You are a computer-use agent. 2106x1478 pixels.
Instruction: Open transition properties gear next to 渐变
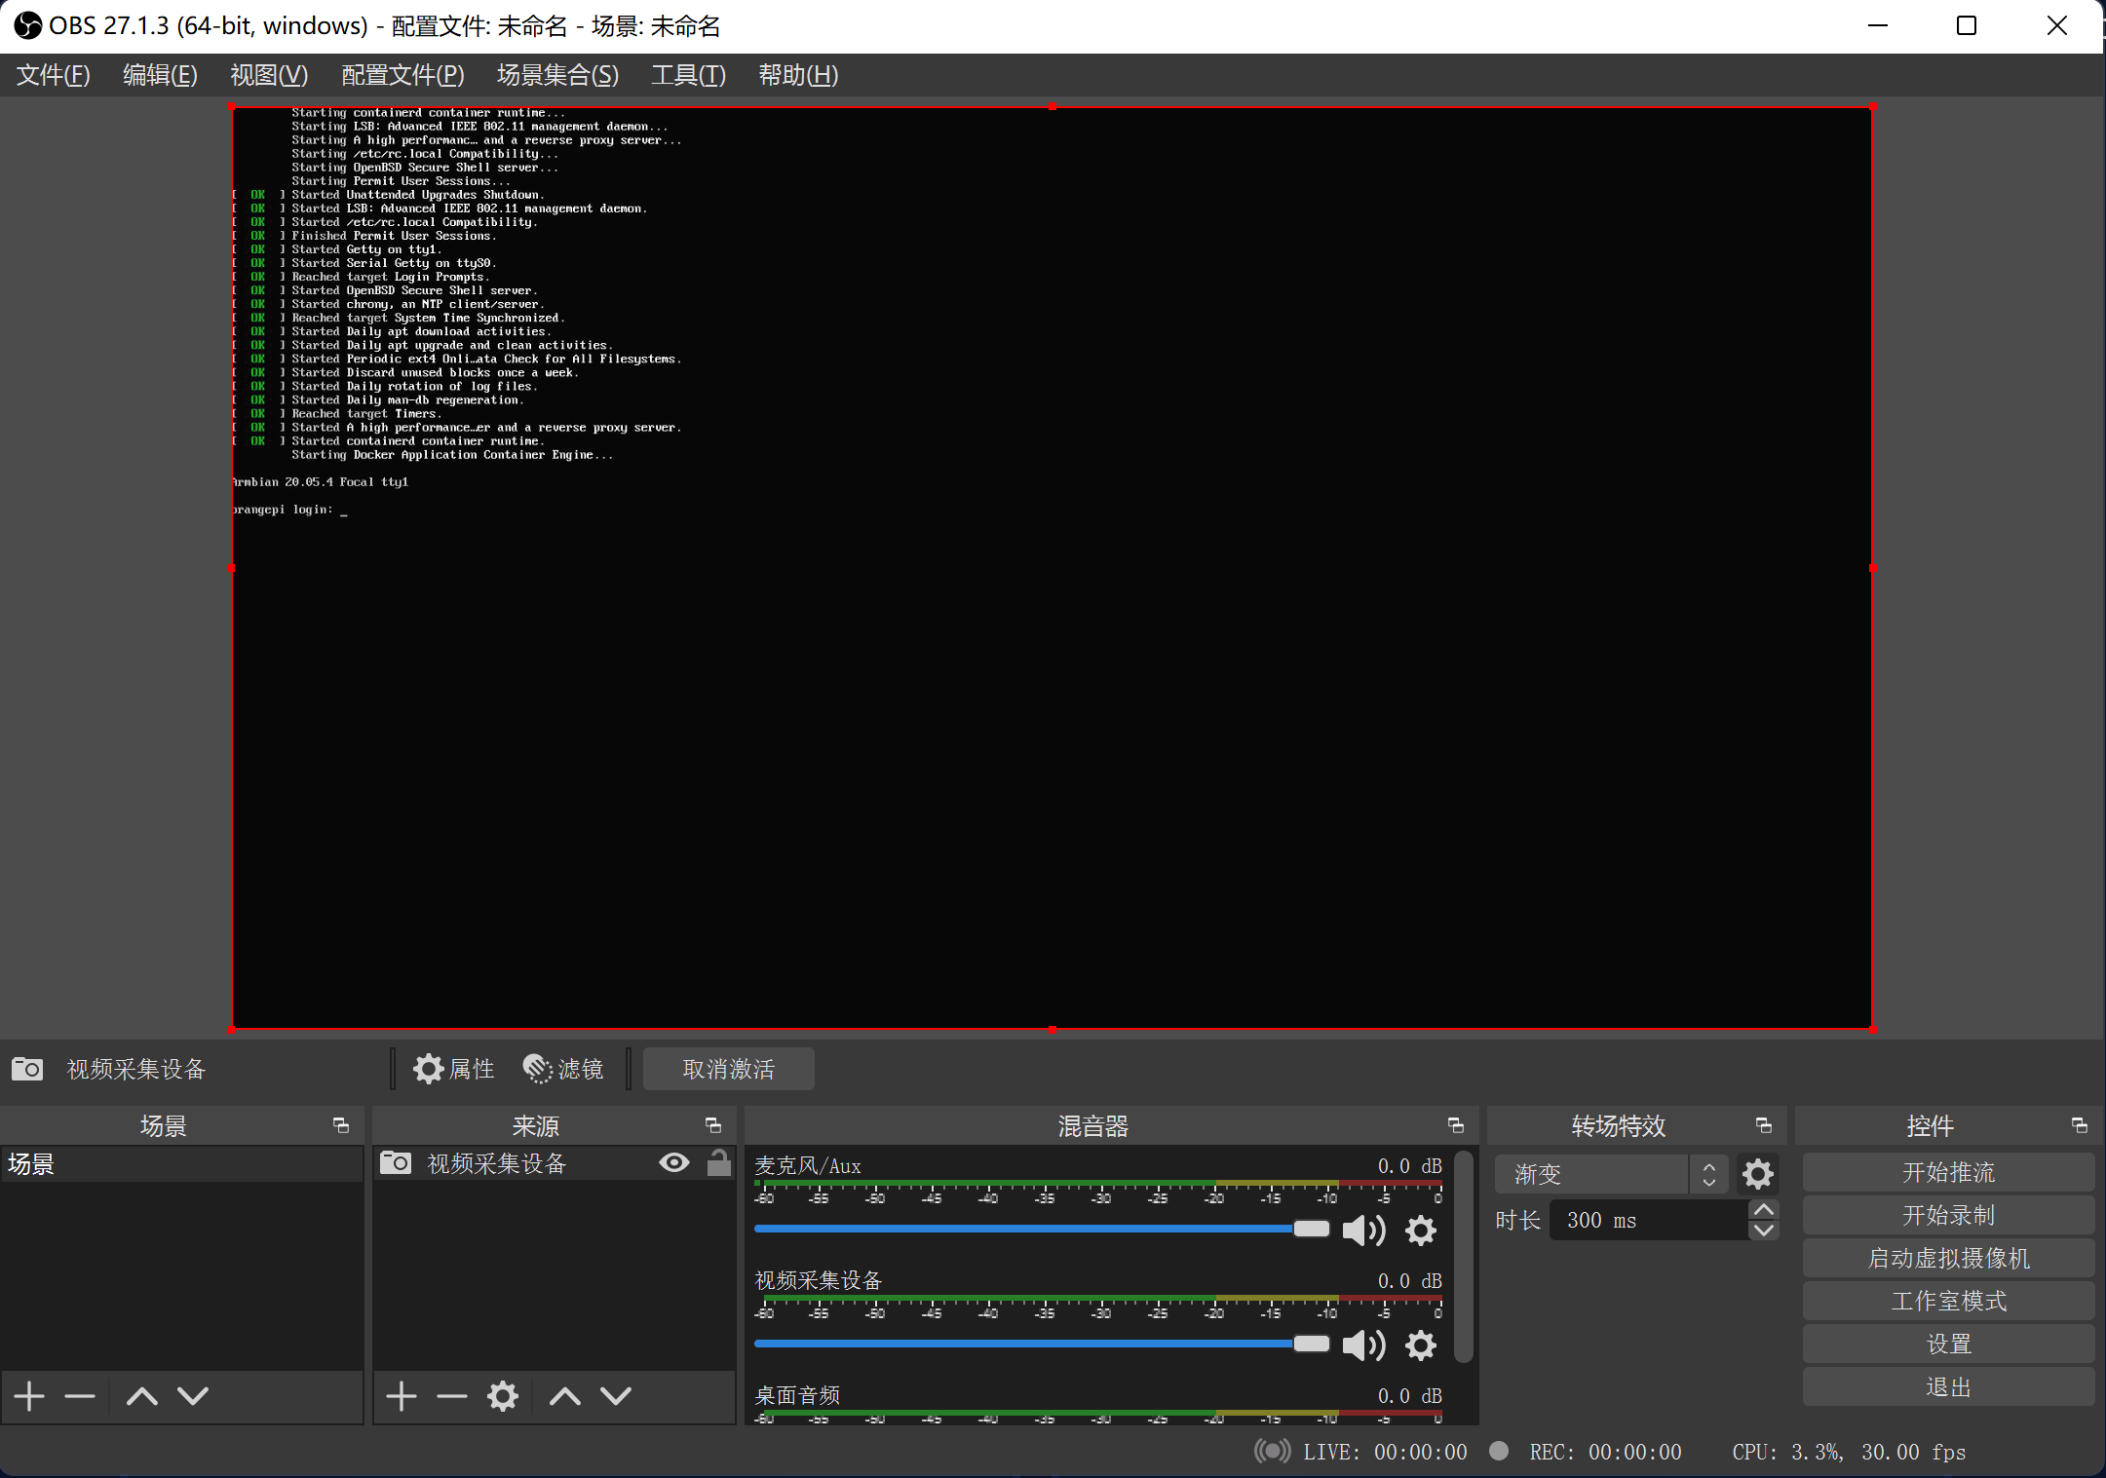click(1757, 1174)
